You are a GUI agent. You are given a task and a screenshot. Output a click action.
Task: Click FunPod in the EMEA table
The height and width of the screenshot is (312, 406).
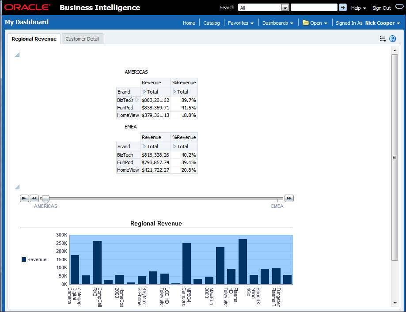pyautogui.click(x=125, y=162)
